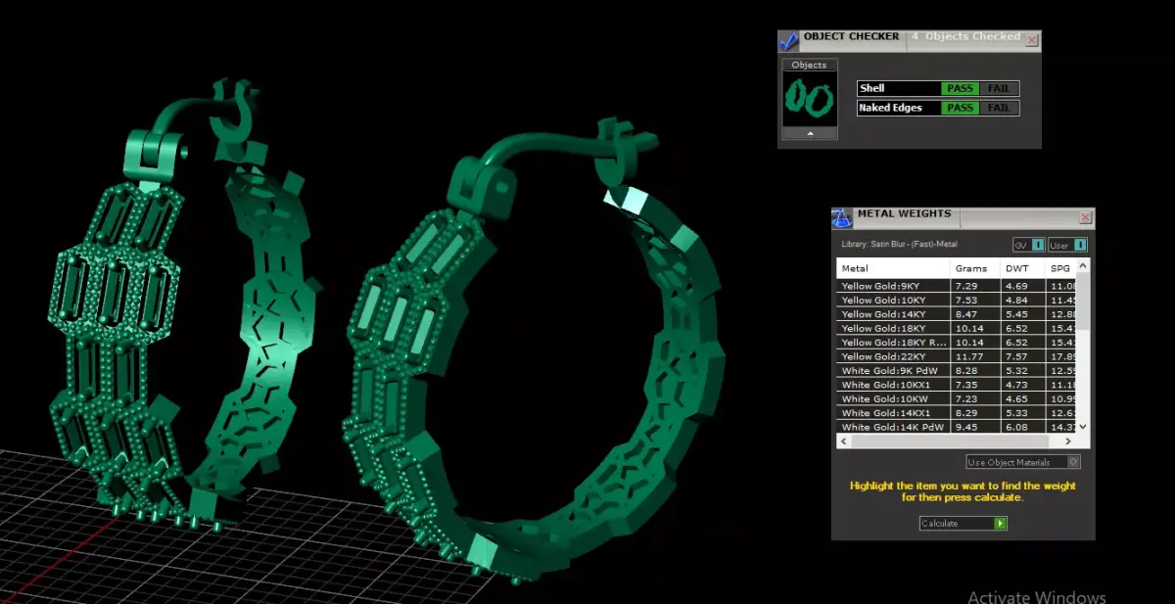This screenshot has width=1175, height=604.
Task: Collapse the Objects list arrow
Action: tap(810, 133)
